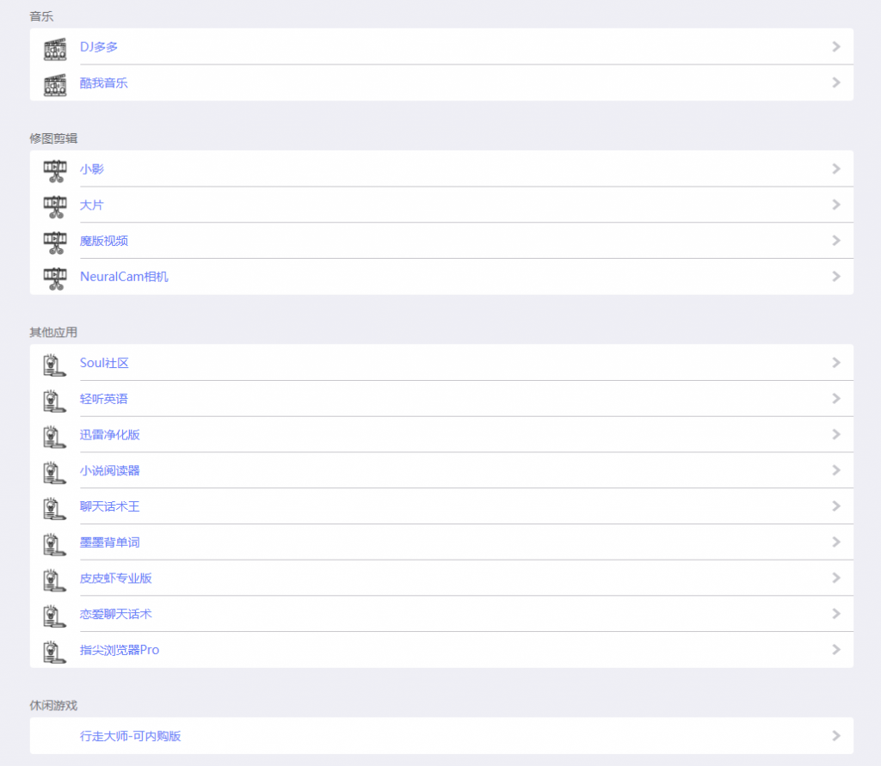
Task: Click the chevron arrow on 魔版视频 row
Action: [x=836, y=241]
